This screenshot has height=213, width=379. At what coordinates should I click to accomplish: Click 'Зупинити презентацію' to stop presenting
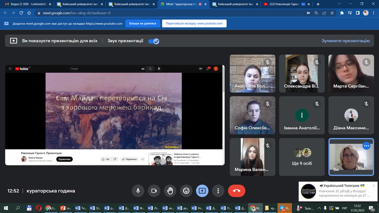click(345, 41)
